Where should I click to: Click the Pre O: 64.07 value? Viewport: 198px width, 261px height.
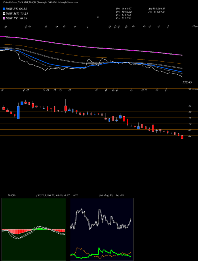coord(124,9)
